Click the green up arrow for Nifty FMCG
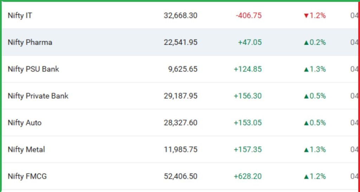Screen dimensions: 360x192 pyautogui.click(x=306, y=176)
